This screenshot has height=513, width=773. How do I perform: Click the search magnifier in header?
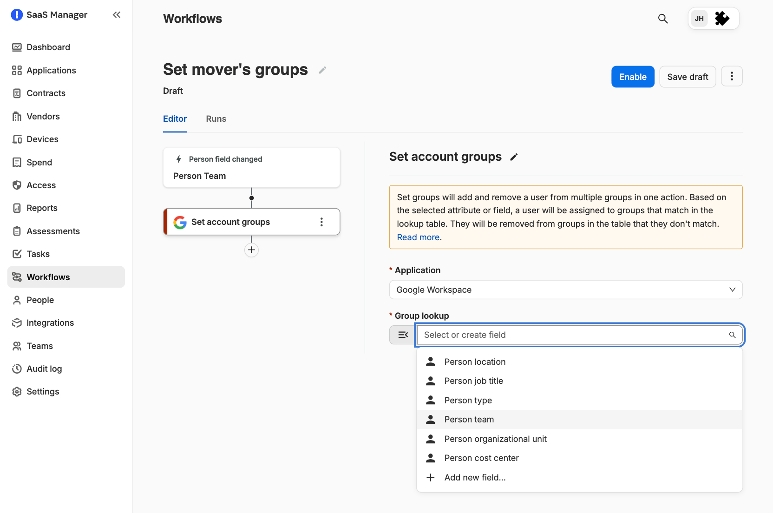coord(663,19)
